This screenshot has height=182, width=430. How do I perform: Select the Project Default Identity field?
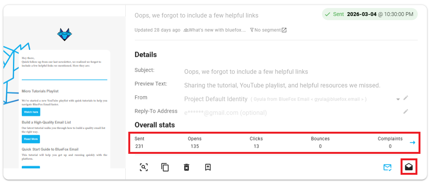[x=216, y=99]
